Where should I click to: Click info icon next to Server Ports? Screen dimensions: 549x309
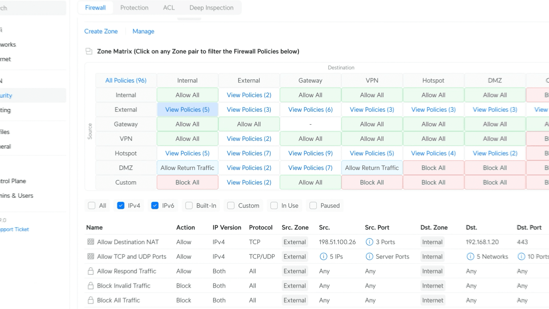369,257
